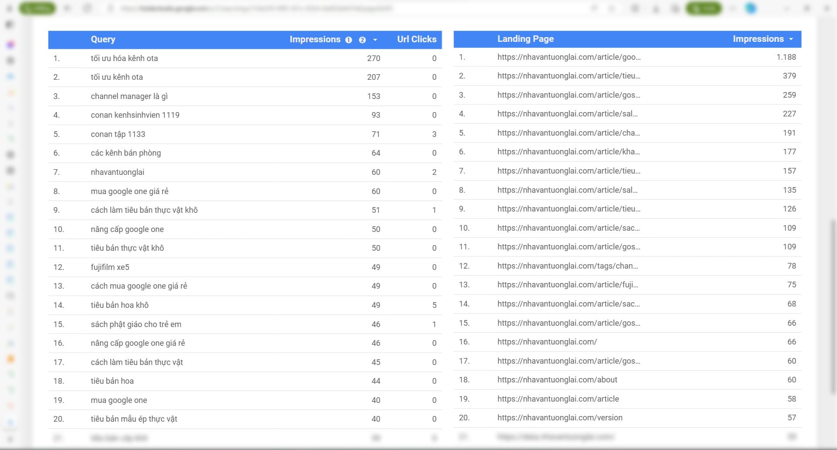This screenshot has width=837, height=450.
Task: Select query 'cách mua google one giá rẻ'
Action: click(x=139, y=286)
